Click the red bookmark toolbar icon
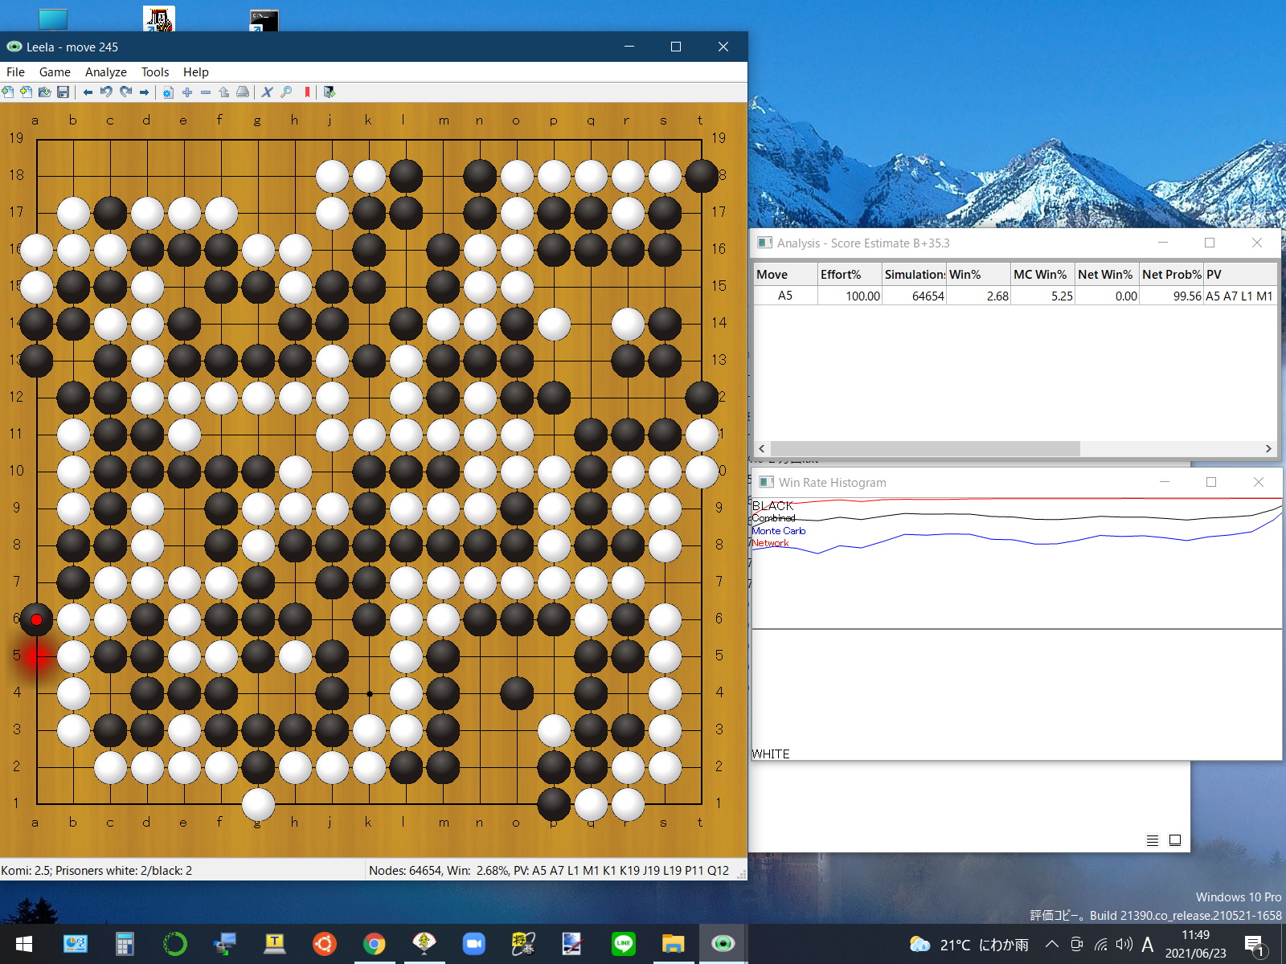Image resolution: width=1286 pixels, height=964 pixels. [307, 92]
